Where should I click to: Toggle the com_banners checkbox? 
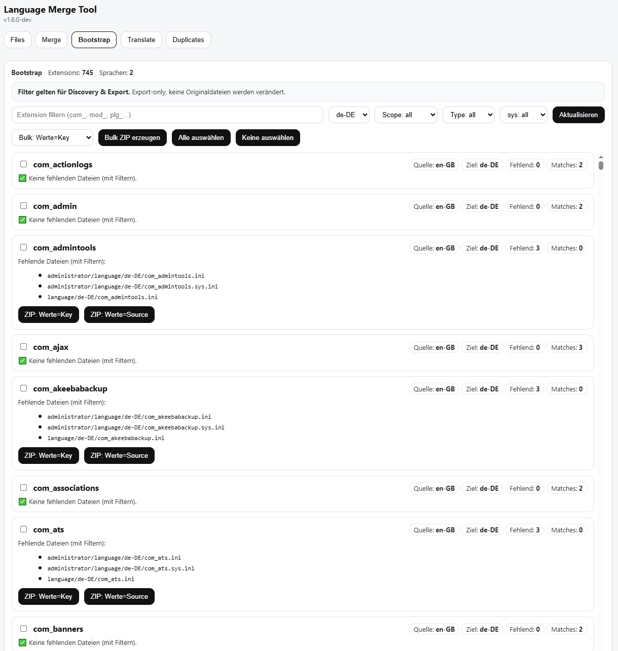[x=23, y=629]
